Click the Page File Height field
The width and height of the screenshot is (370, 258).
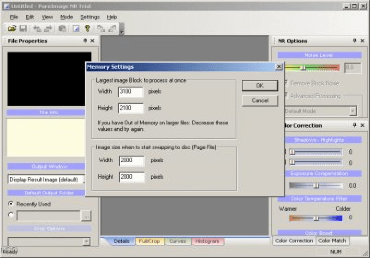pyautogui.click(x=131, y=177)
